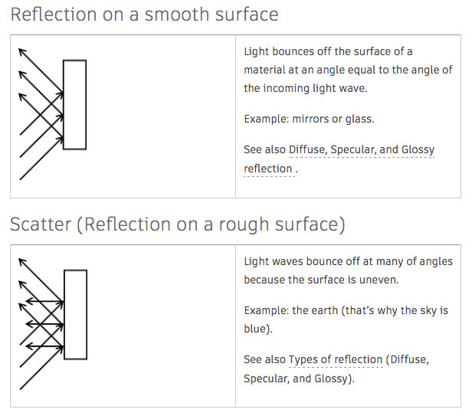Screen dimensions: 472x416
Task: Click "See also" before the Diffuse link
Action: click(x=264, y=149)
